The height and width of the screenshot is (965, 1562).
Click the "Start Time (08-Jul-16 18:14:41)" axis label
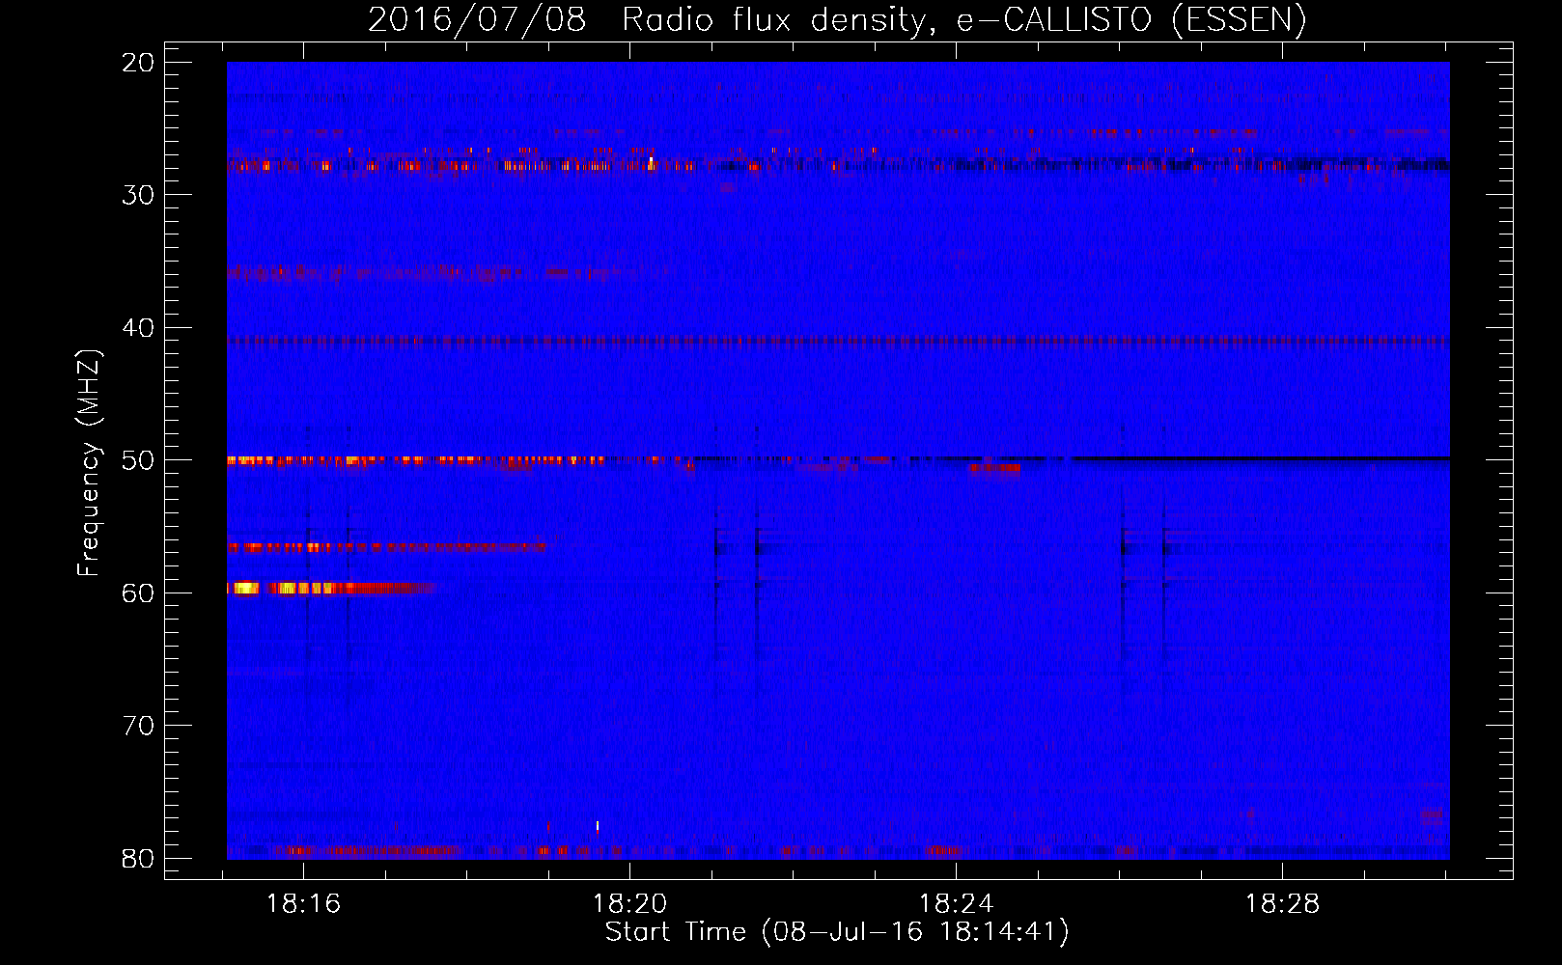(837, 932)
